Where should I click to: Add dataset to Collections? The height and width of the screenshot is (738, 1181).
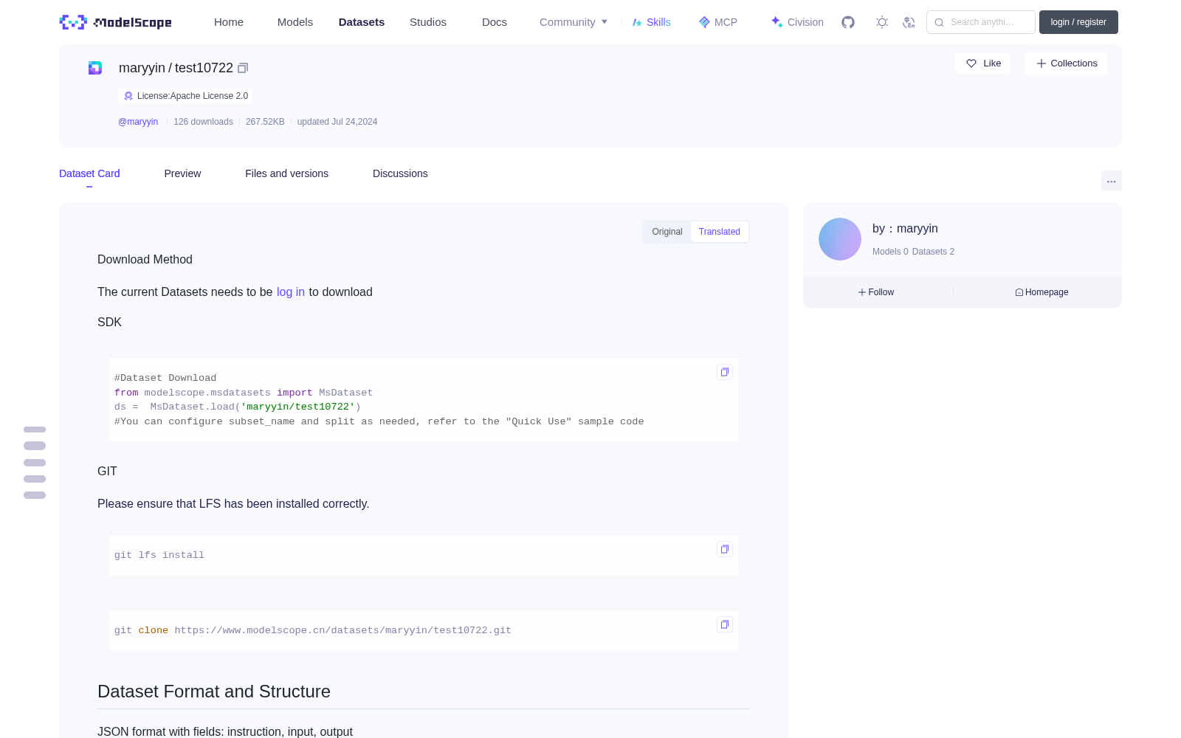tap(1066, 63)
